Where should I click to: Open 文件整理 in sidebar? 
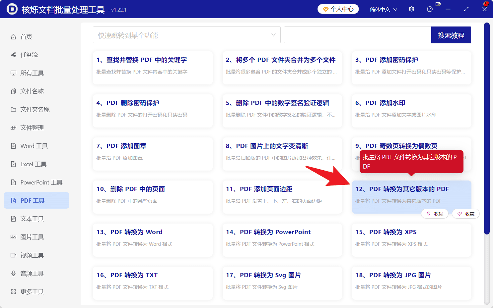pyautogui.click(x=36, y=128)
